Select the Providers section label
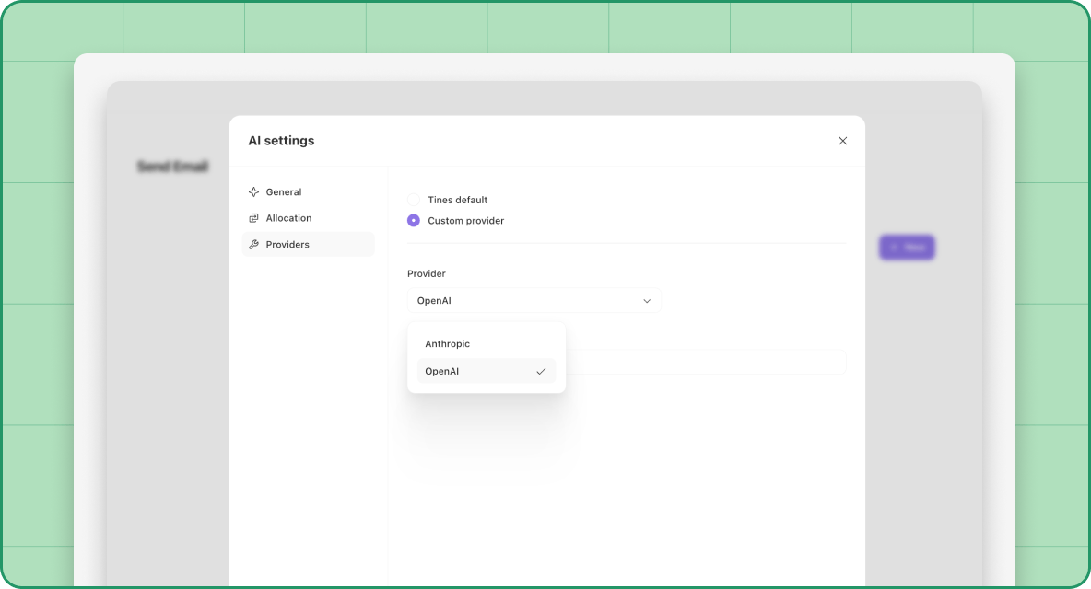The height and width of the screenshot is (589, 1091). tap(287, 245)
